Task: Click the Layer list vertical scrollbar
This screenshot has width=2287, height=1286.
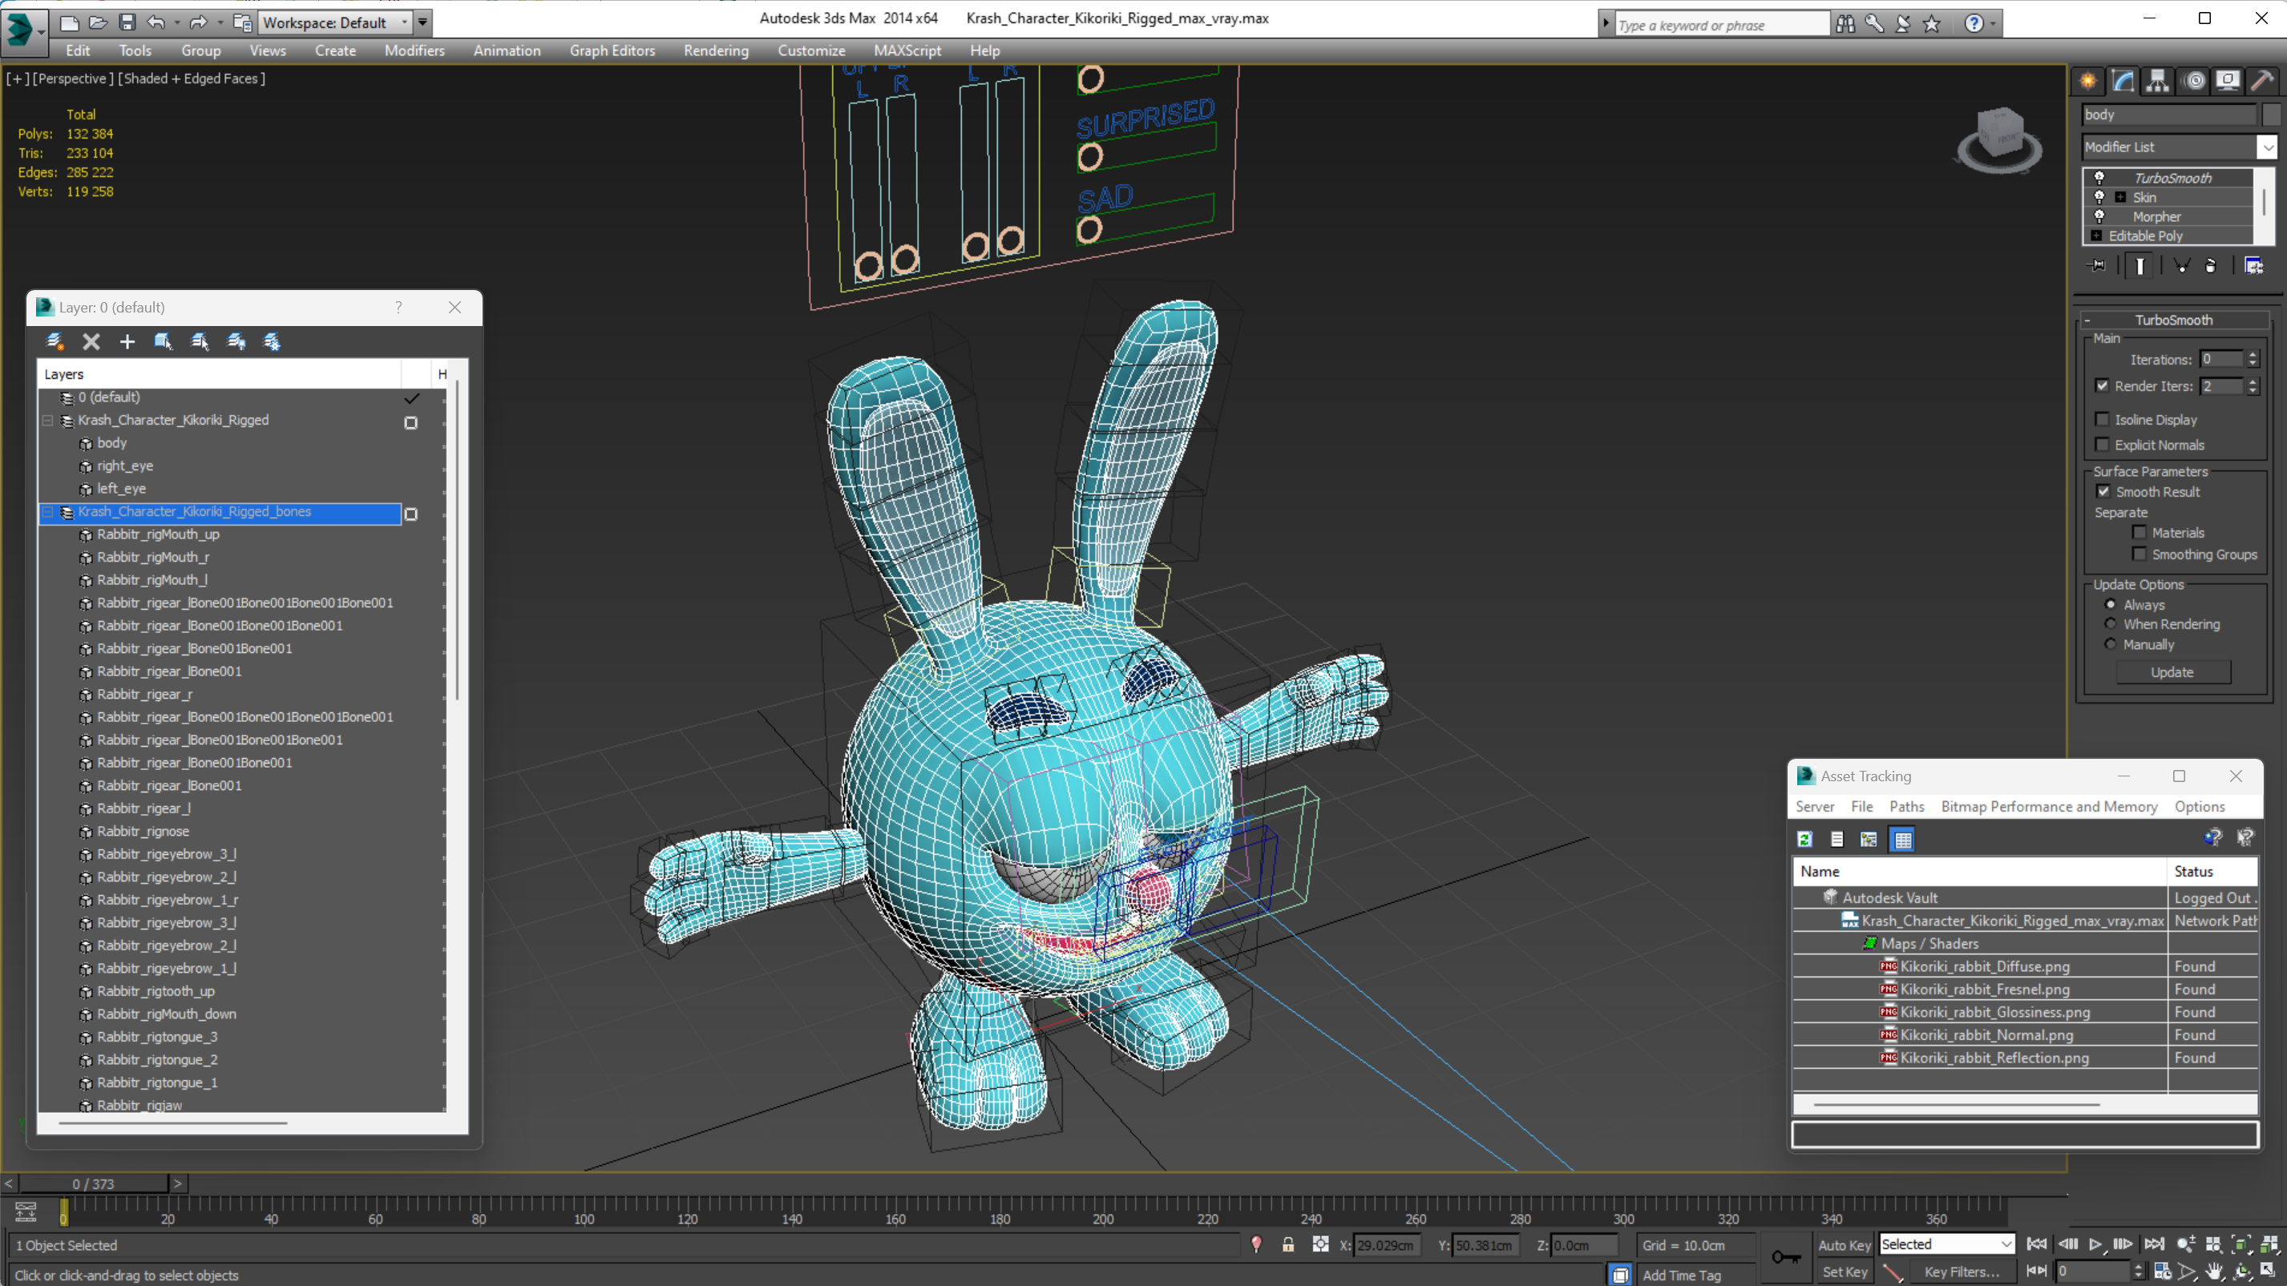Action: [456, 542]
